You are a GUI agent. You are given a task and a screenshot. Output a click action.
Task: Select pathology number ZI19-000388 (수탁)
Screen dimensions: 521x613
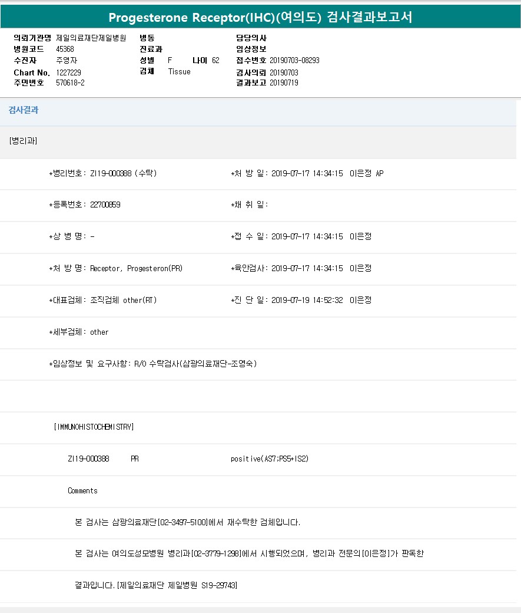coord(124,173)
